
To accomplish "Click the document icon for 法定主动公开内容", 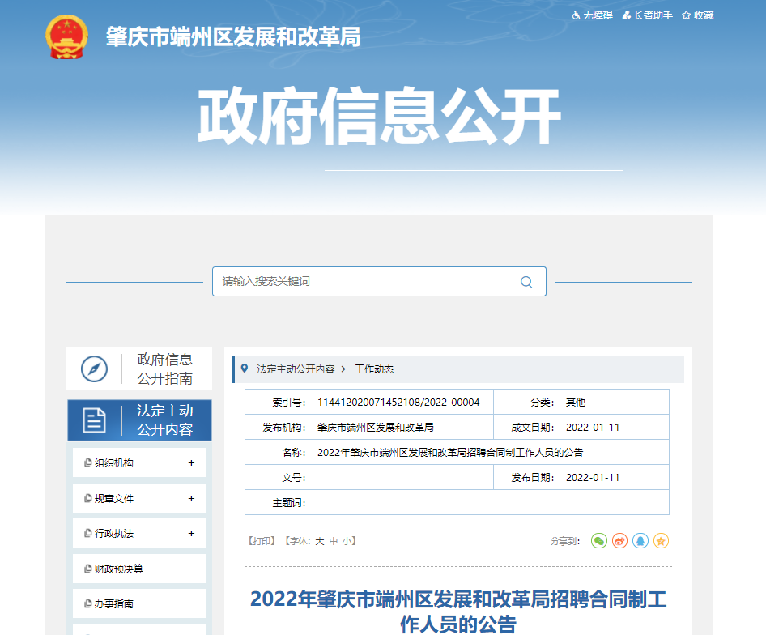I will click(94, 420).
